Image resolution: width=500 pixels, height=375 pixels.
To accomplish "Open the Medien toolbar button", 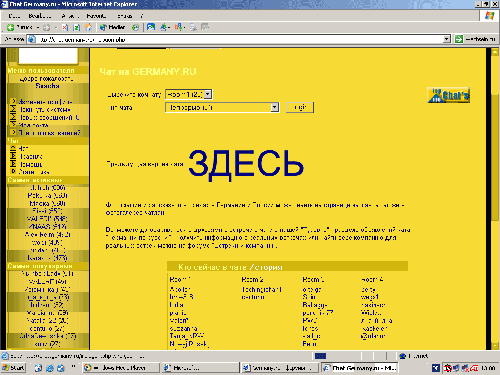I will click(x=113, y=27).
